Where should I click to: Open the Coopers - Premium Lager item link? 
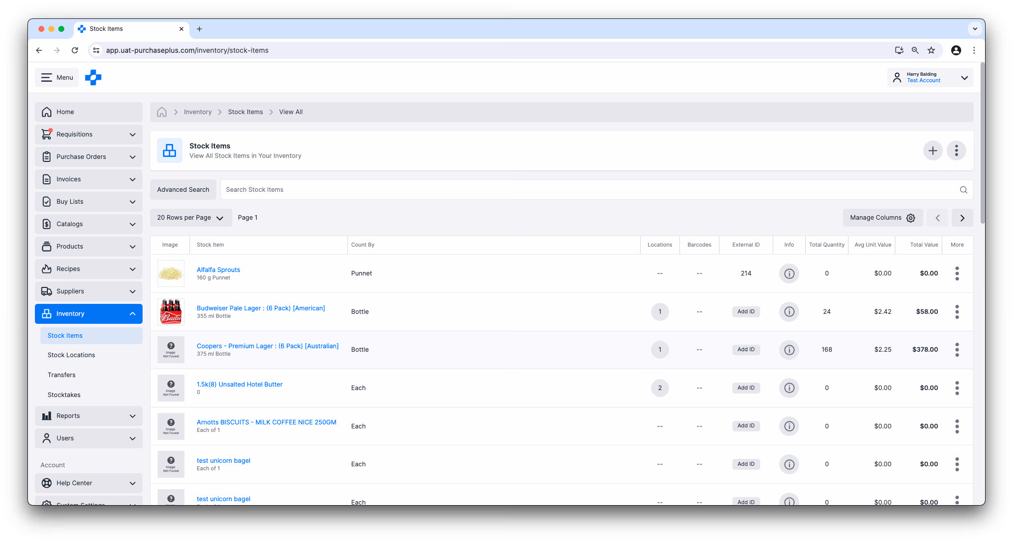click(268, 346)
